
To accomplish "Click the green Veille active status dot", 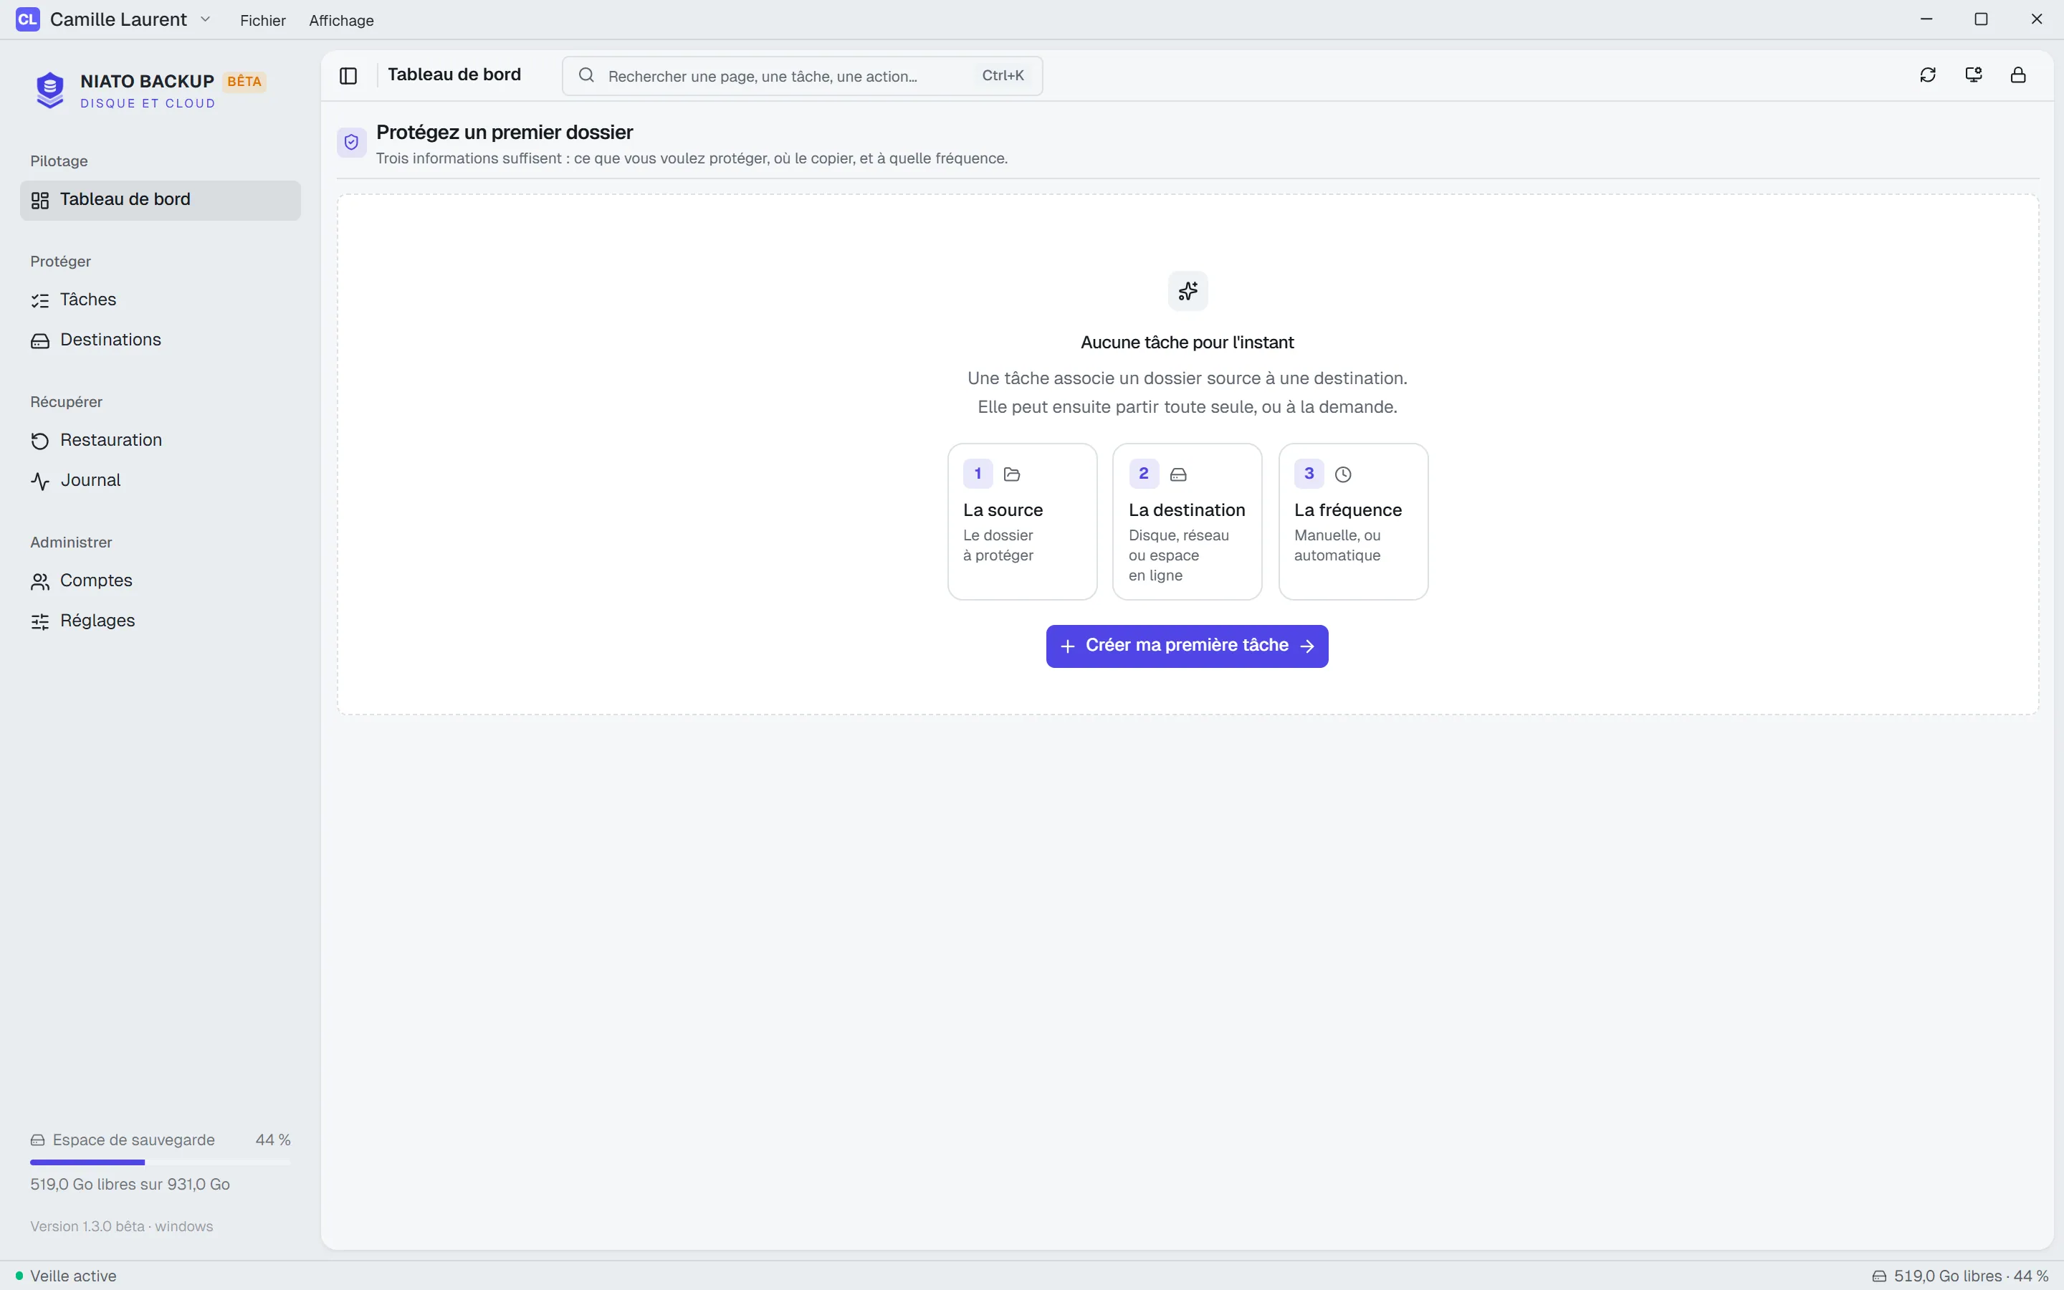I will tap(19, 1276).
